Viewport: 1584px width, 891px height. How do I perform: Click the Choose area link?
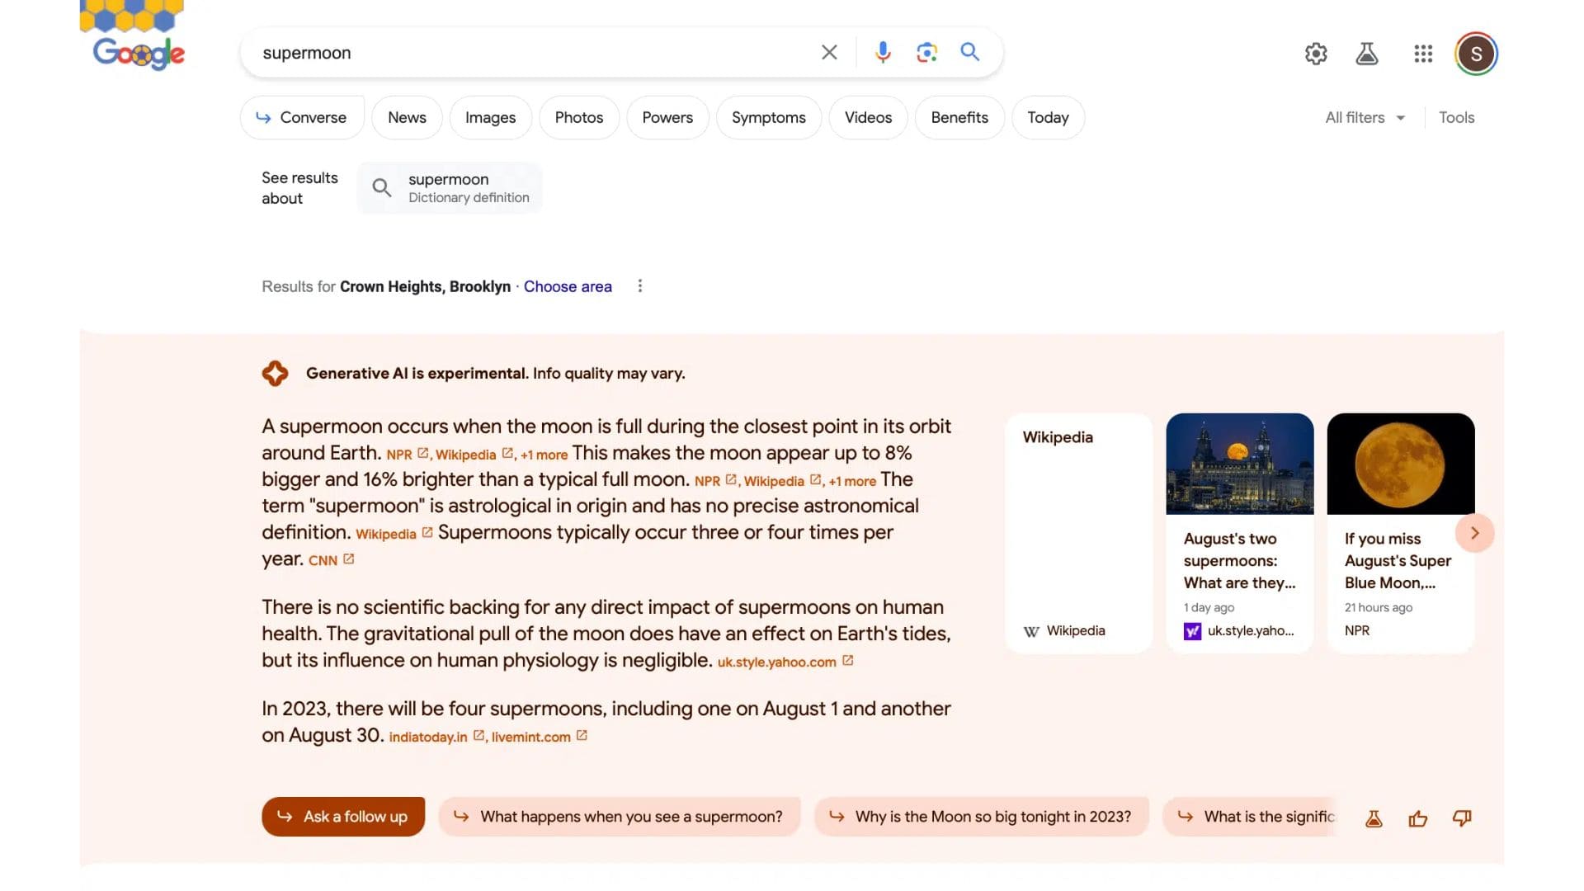568,287
